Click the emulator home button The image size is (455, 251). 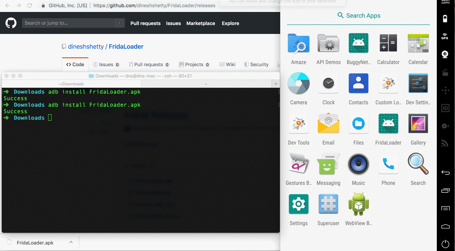tap(445, 226)
